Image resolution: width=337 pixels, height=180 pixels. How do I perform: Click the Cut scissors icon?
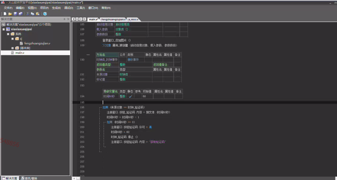[x=28, y=14]
